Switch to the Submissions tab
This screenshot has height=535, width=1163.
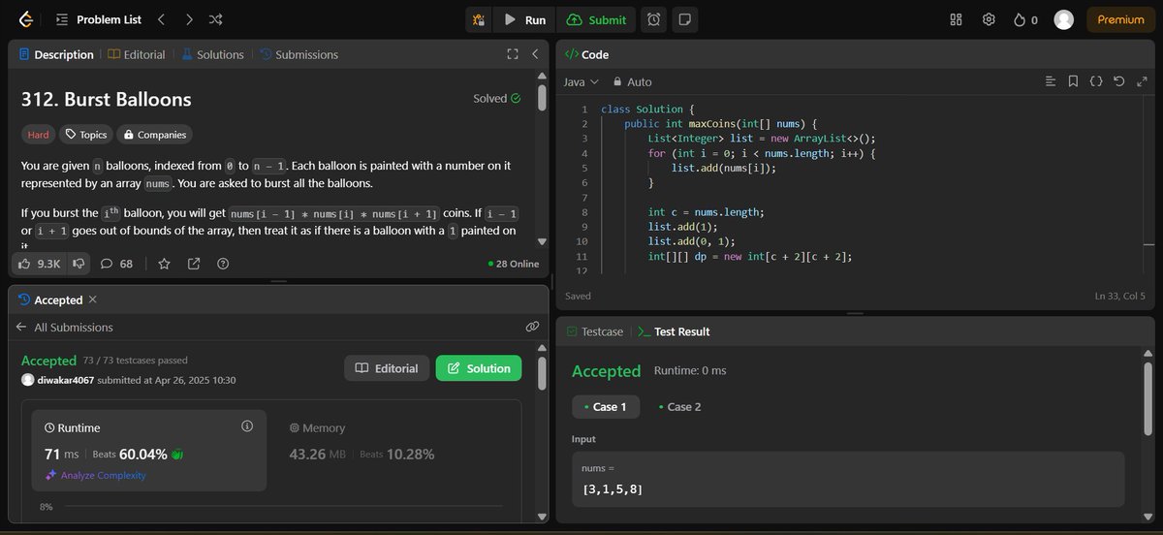click(299, 54)
